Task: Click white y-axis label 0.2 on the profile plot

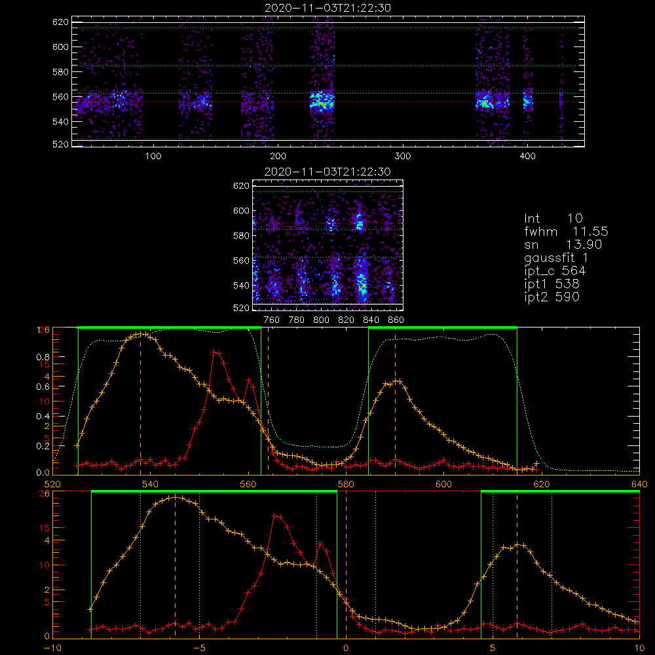Action: 44,446
